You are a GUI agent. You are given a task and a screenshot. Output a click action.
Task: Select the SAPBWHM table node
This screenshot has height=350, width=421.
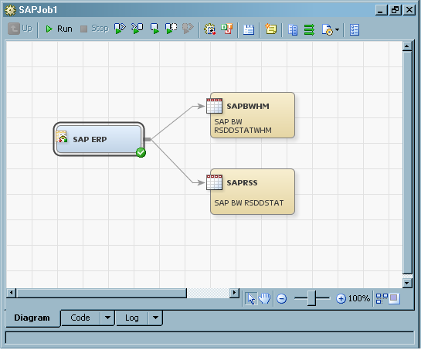253,115
